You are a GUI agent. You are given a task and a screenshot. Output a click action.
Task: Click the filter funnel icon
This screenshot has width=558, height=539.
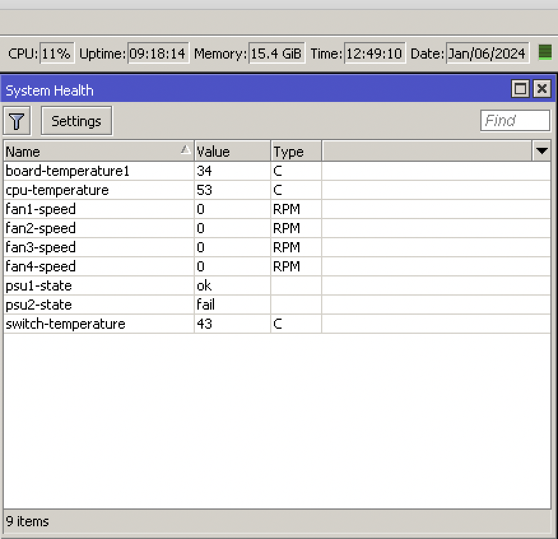tap(17, 120)
